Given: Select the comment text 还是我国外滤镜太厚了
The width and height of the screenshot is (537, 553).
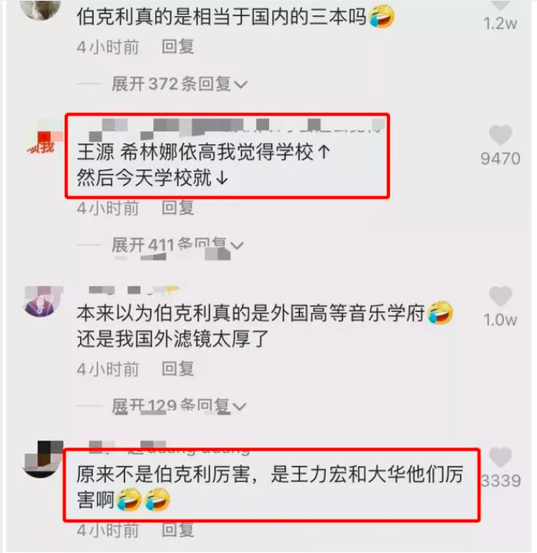Looking at the screenshot, I should coord(173,339).
